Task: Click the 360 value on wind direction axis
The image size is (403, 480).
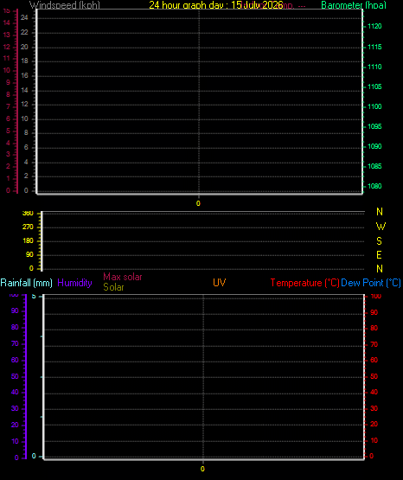Action: click(x=28, y=214)
